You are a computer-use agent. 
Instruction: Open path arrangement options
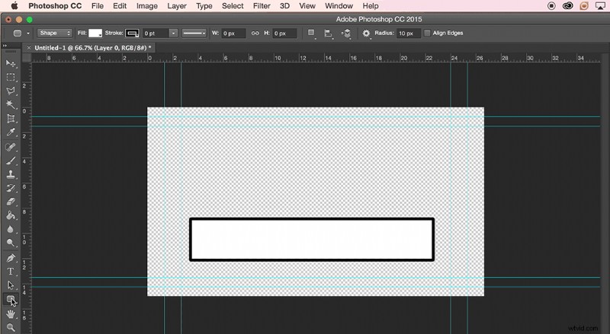tap(346, 33)
